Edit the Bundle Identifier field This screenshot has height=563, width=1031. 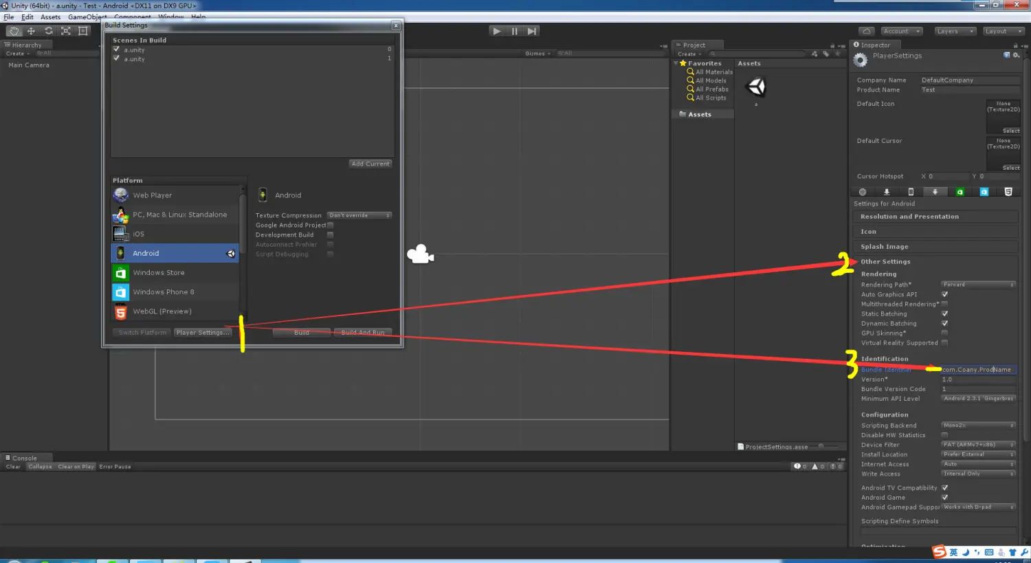point(978,370)
